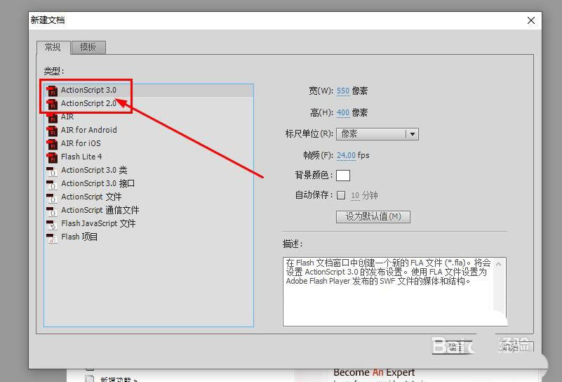Select ActionScript 文件 entry
This screenshot has height=382, width=562.
(149, 197)
